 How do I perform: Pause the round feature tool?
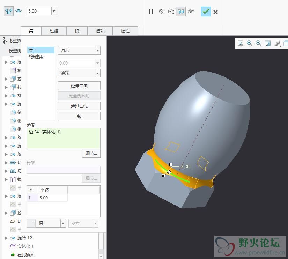[x=151, y=12]
